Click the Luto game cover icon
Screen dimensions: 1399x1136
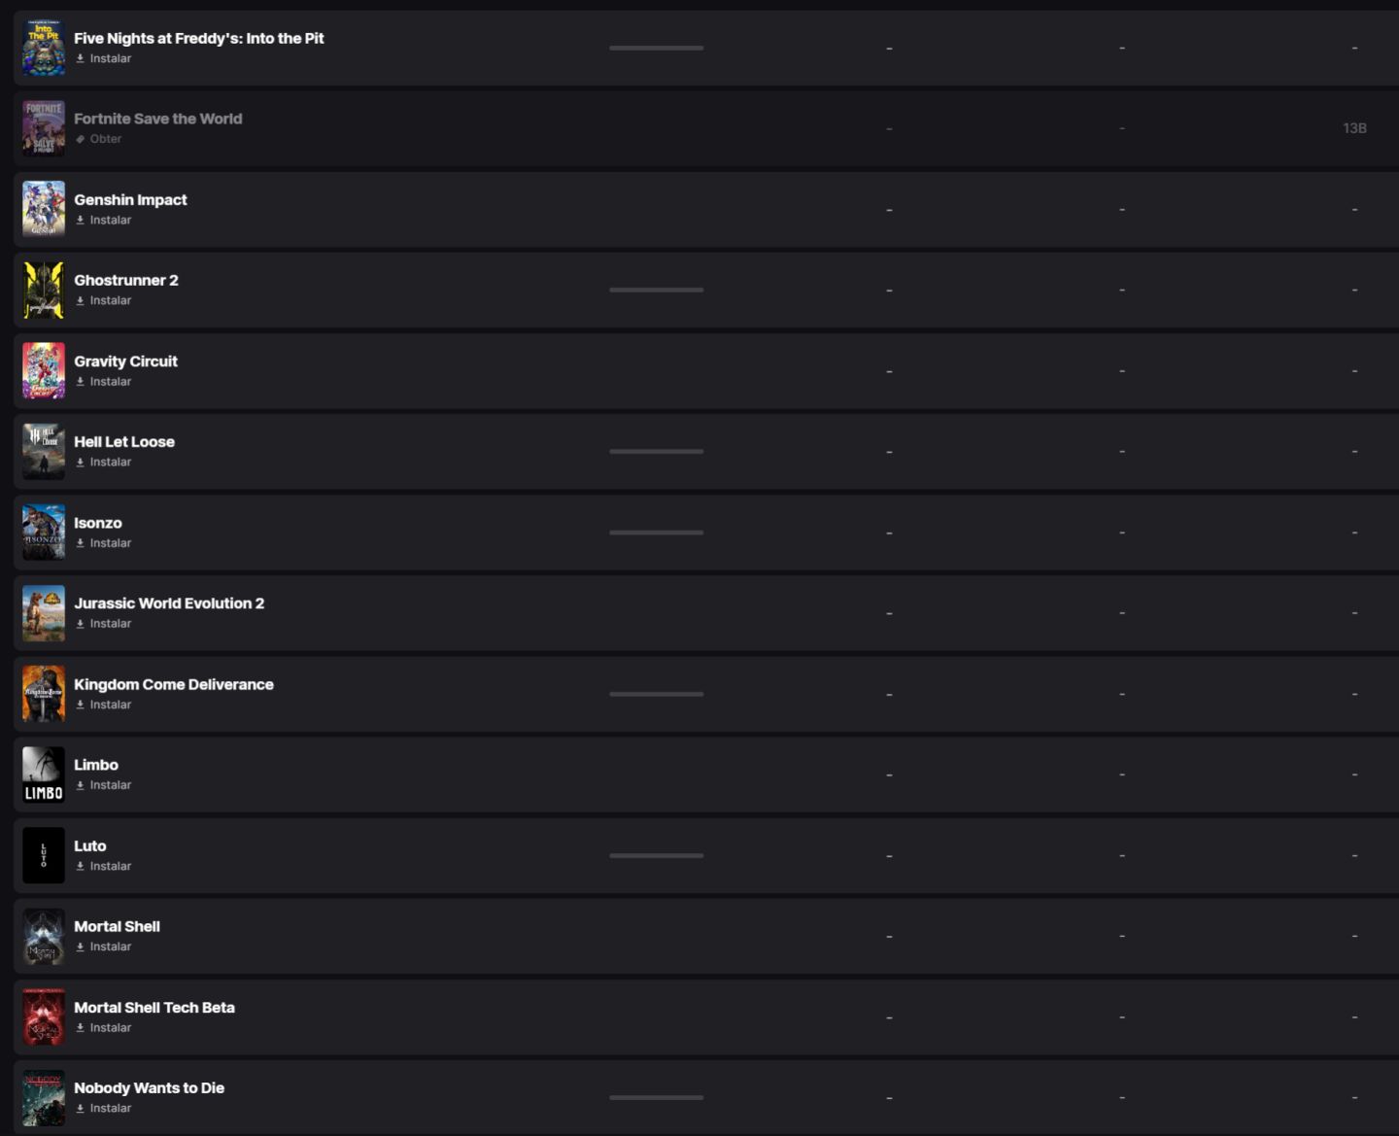click(44, 855)
